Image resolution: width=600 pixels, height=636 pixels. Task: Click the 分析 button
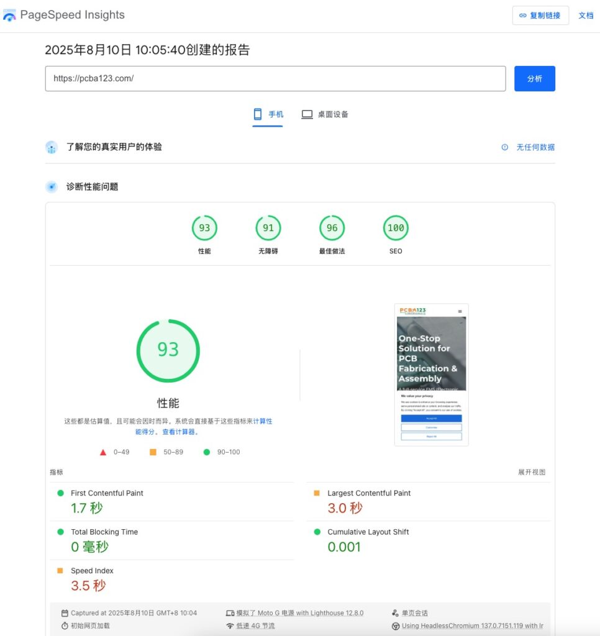pyautogui.click(x=534, y=78)
